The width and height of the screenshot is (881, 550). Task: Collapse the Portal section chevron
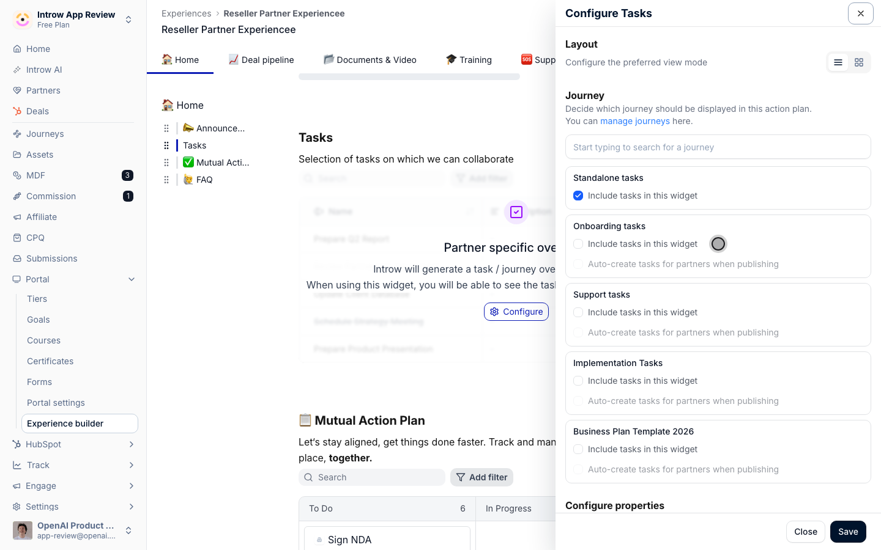click(132, 279)
